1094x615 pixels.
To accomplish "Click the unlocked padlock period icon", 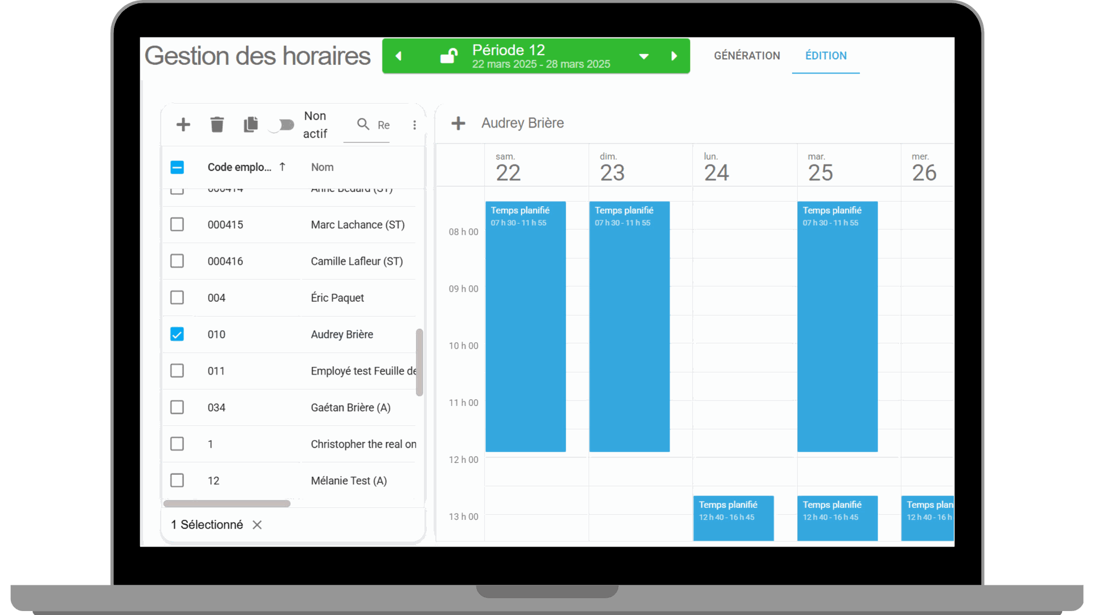I will [x=449, y=56].
